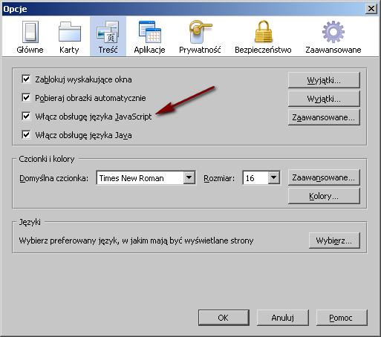
Task: Click the Rozmiar value 16 field
Action: point(255,177)
